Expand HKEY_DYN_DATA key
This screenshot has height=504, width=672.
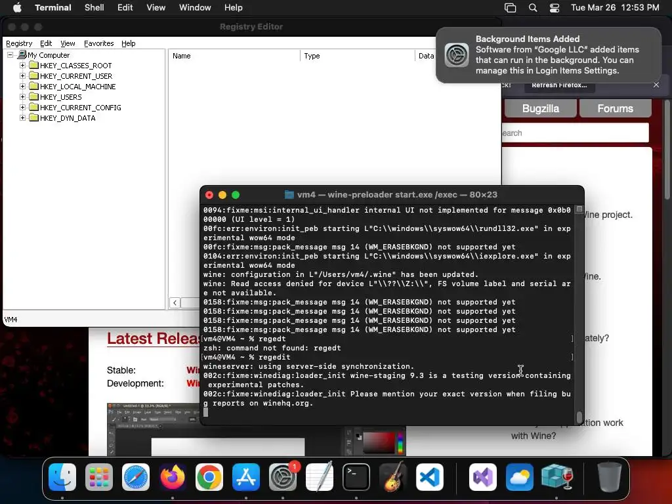point(23,118)
